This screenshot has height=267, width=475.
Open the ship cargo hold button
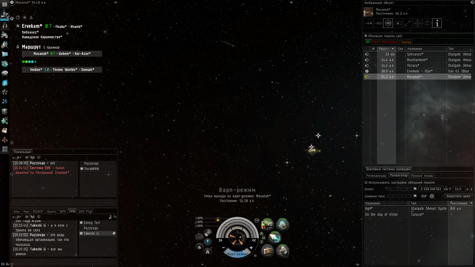tap(208, 233)
